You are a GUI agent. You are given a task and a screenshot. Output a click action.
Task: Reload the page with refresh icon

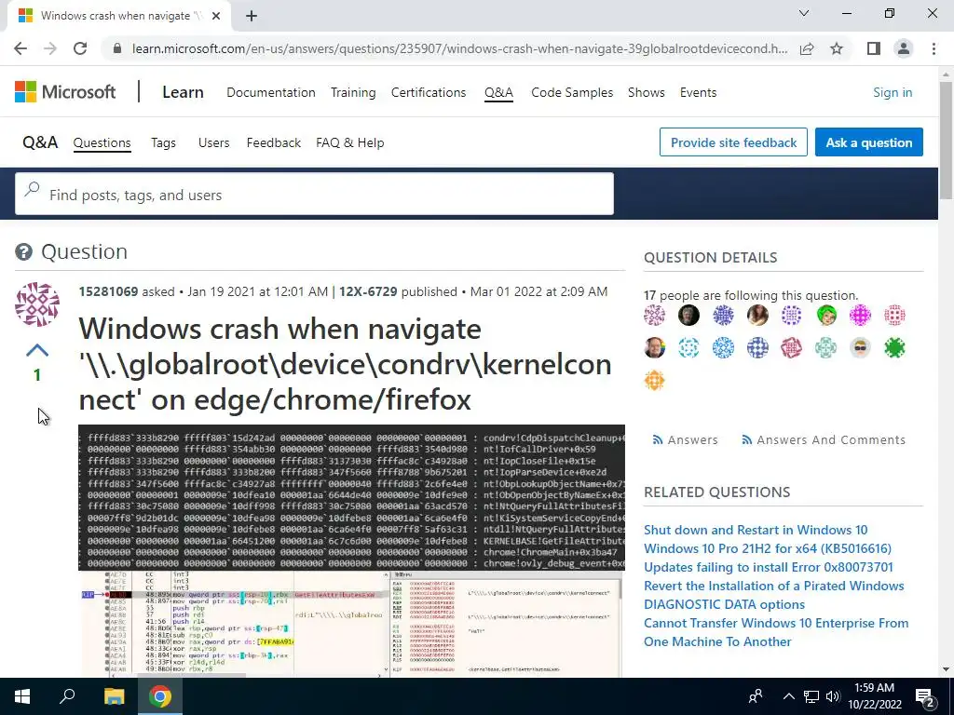click(80, 48)
